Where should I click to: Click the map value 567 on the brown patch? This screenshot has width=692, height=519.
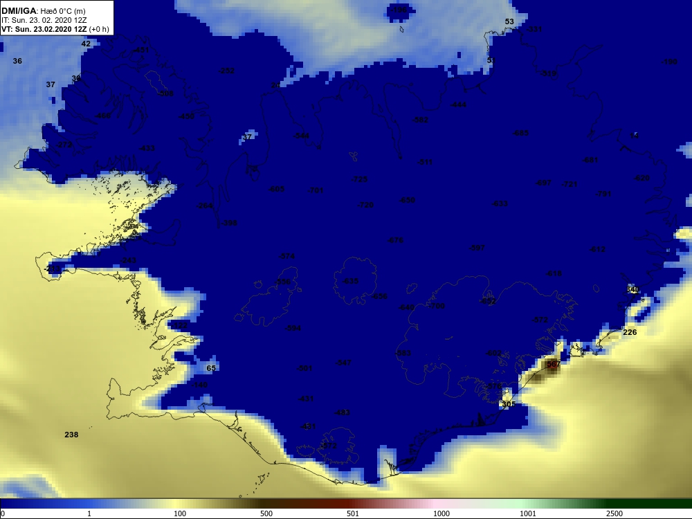[x=553, y=364]
